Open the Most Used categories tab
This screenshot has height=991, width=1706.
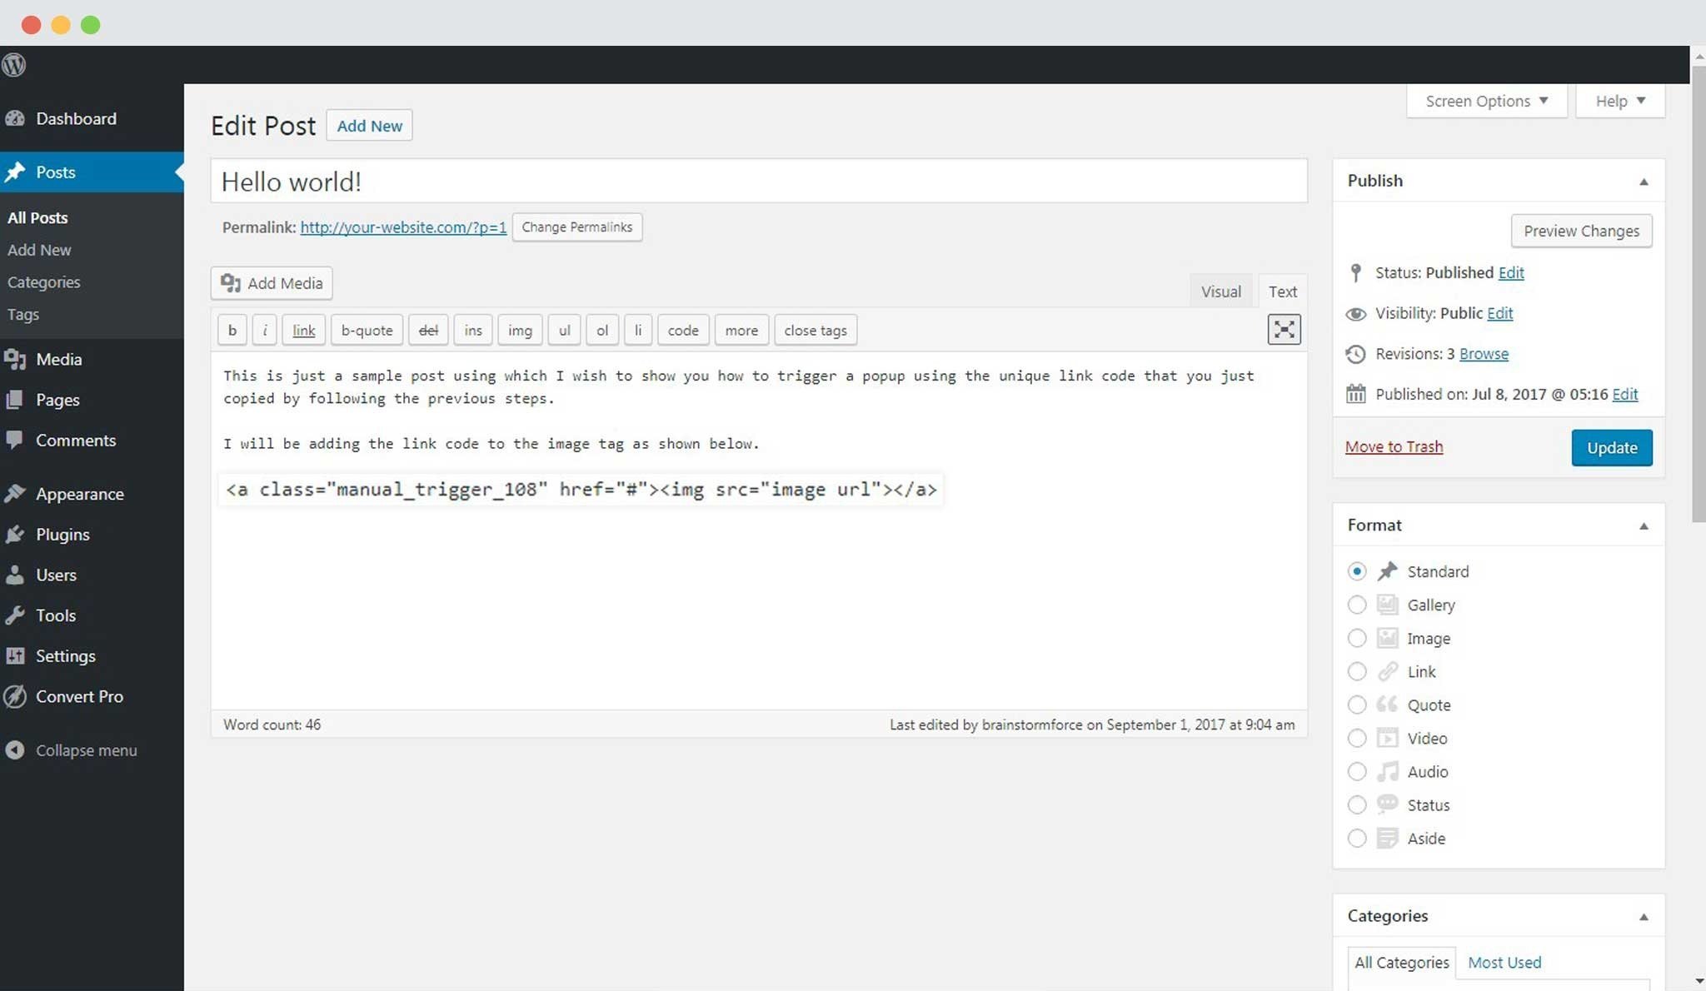(x=1504, y=963)
